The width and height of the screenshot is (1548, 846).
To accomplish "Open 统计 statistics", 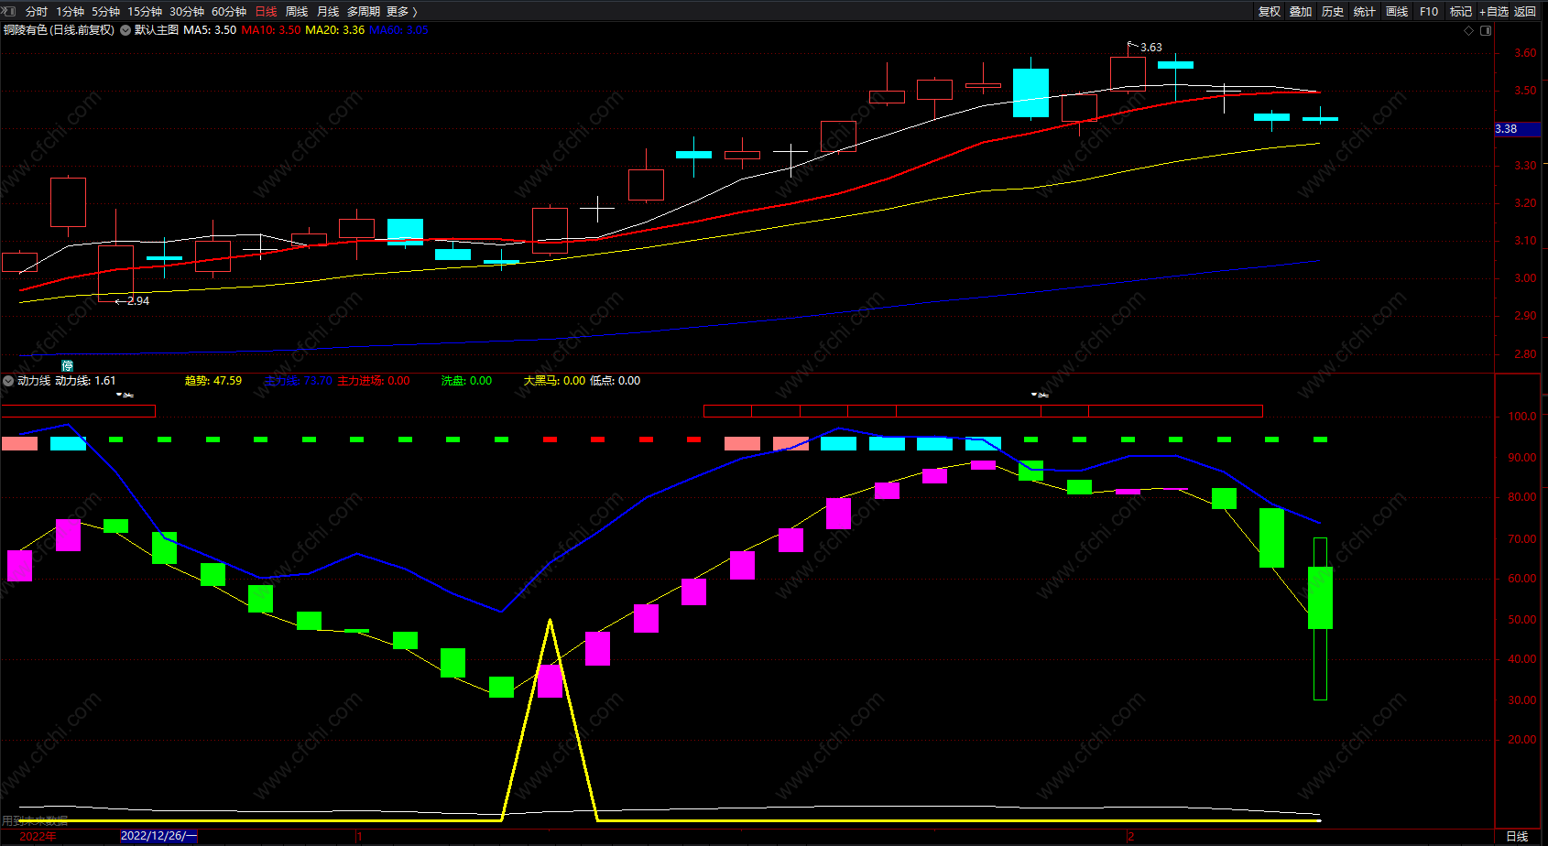I will pyautogui.click(x=1365, y=12).
